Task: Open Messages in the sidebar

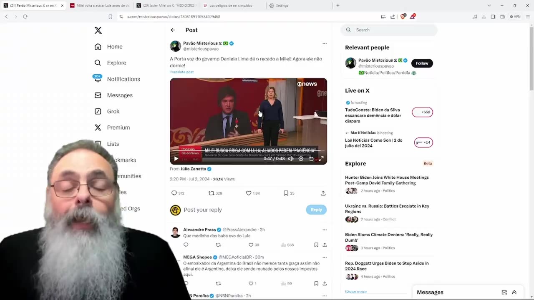Action: [x=113, y=95]
